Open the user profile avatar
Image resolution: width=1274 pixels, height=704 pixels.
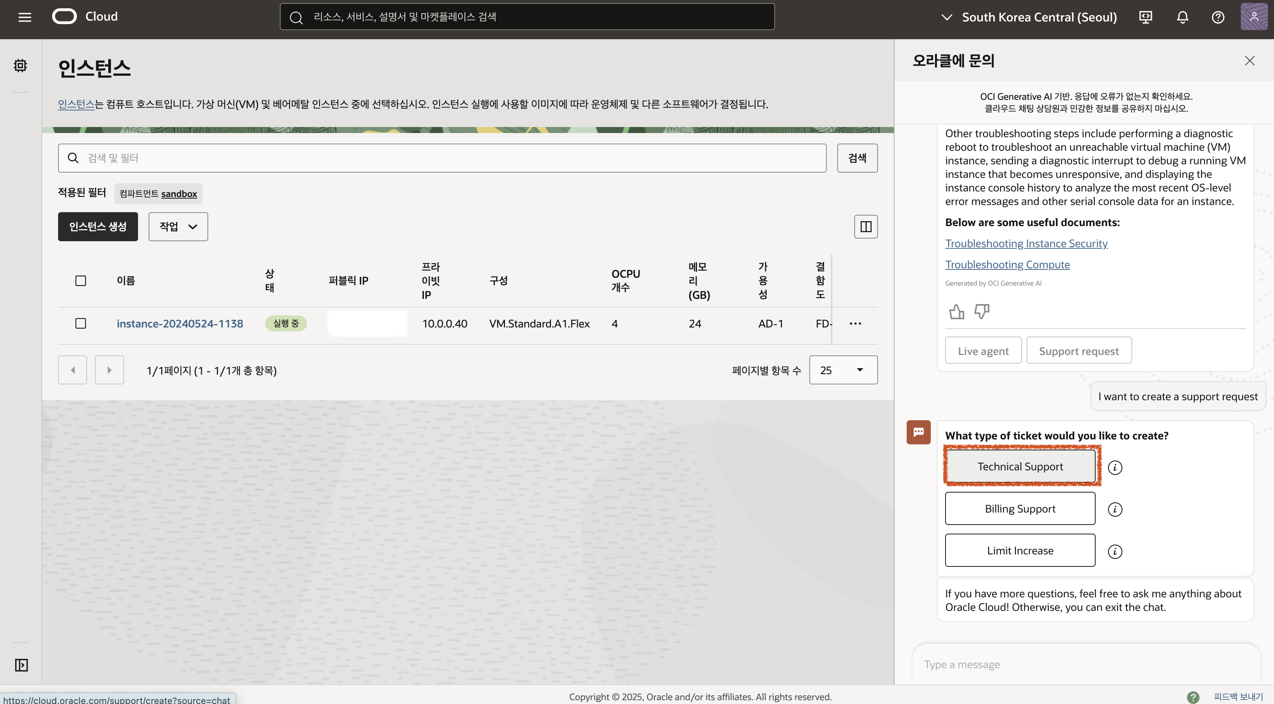(x=1254, y=16)
